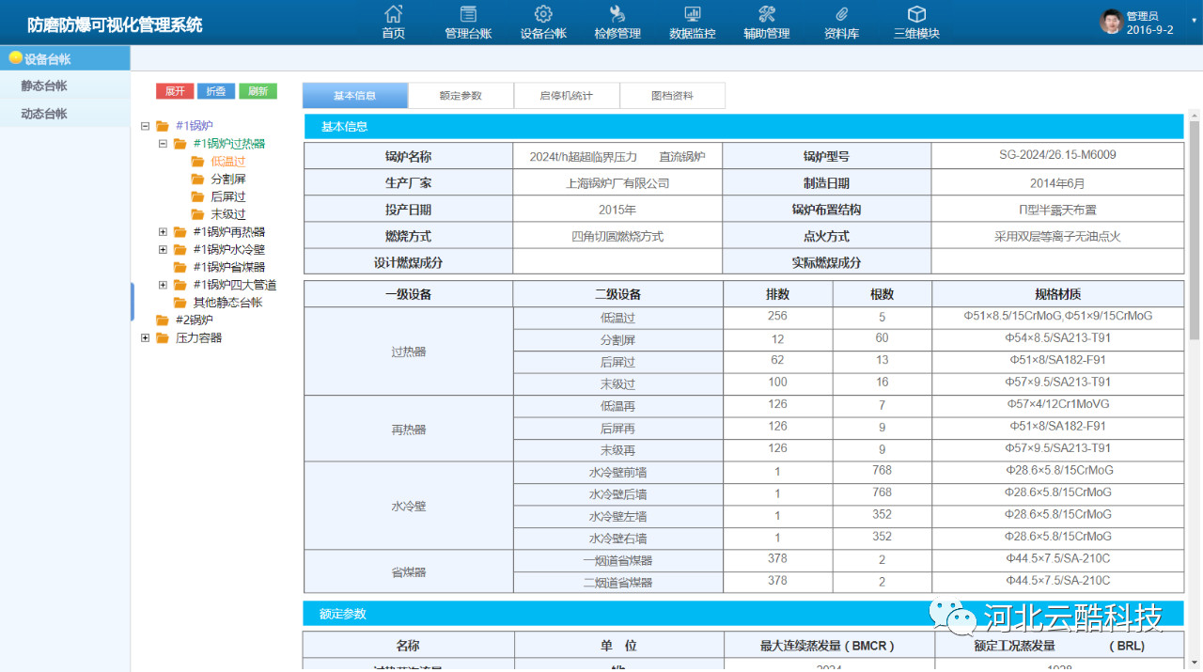Image resolution: width=1203 pixels, height=672 pixels.
Task: Open the 数据监控 monitor icon
Action: tap(692, 15)
